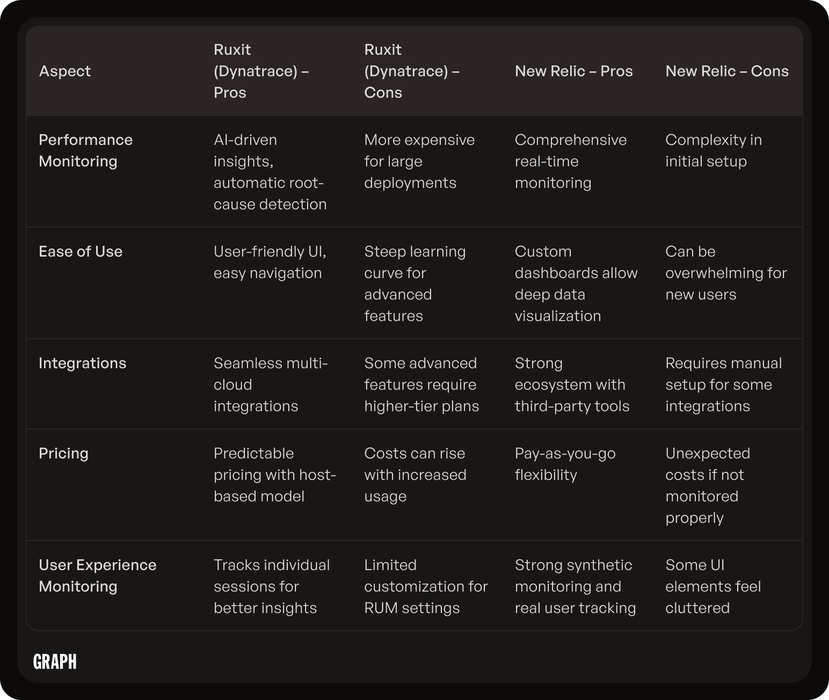Click the "Seamless multi-cloud integrations" cell
Viewport: 829px width, 700px height.
271,384
